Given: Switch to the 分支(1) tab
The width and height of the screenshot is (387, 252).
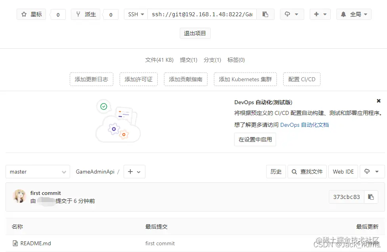Looking at the screenshot, I should pos(212,60).
